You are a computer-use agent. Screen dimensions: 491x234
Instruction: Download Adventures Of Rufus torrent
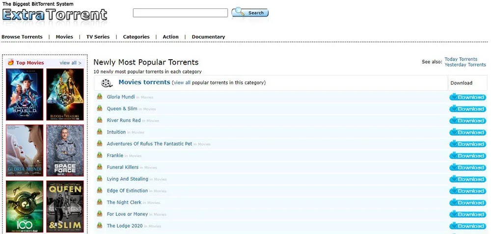point(467,144)
